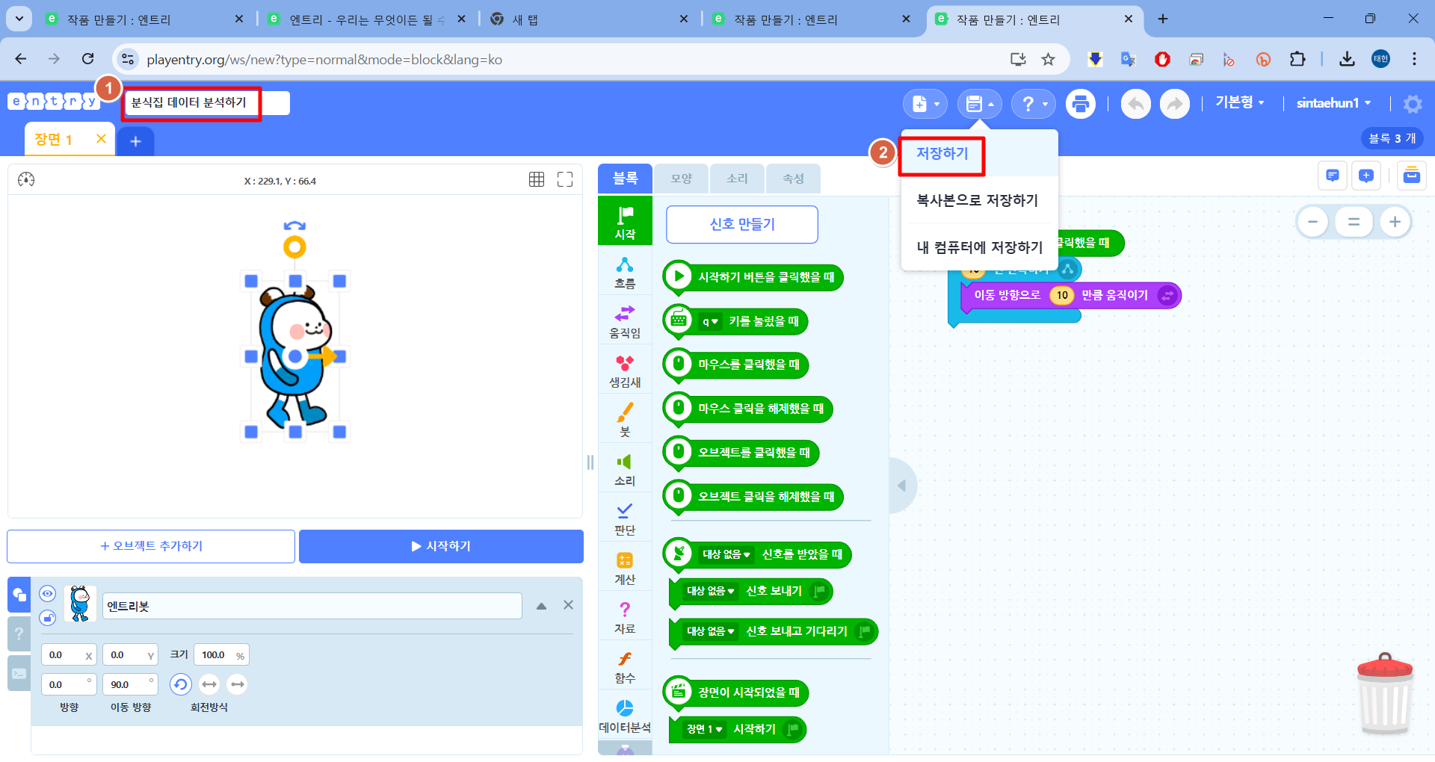Select the 움직임 block category
Screen dimensions: 1435x762
coord(625,322)
